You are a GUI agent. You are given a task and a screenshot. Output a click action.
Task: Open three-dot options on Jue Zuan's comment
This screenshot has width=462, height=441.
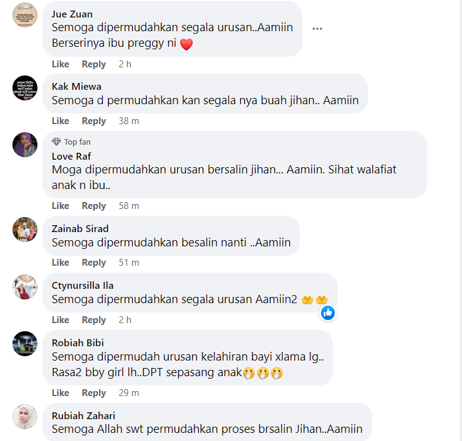point(317,29)
